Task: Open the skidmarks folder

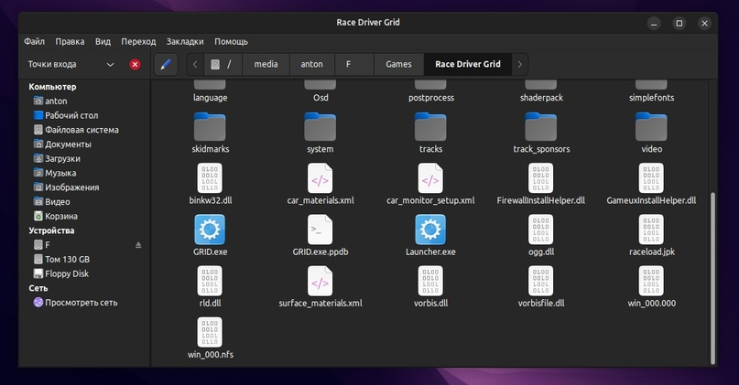Action: tap(210, 127)
